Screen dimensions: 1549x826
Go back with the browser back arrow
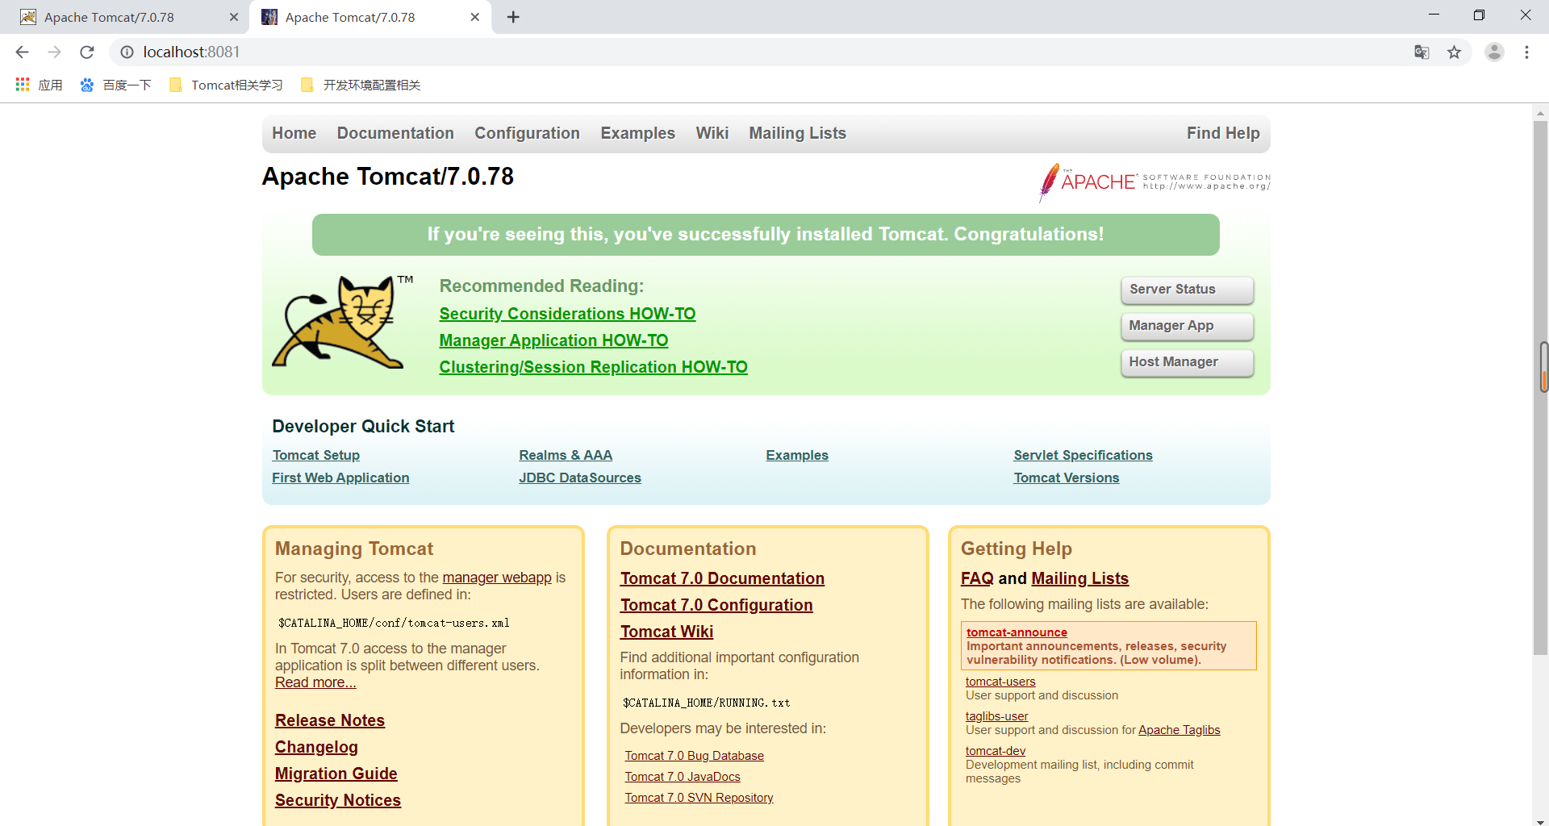22,52
